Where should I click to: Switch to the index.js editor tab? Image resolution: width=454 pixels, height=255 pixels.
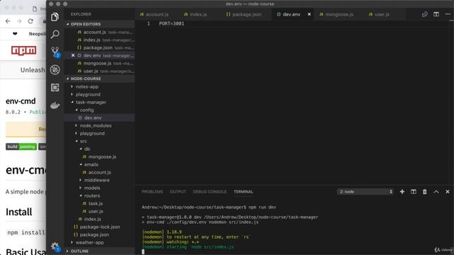pyautogui.click(x=199, y=14)
